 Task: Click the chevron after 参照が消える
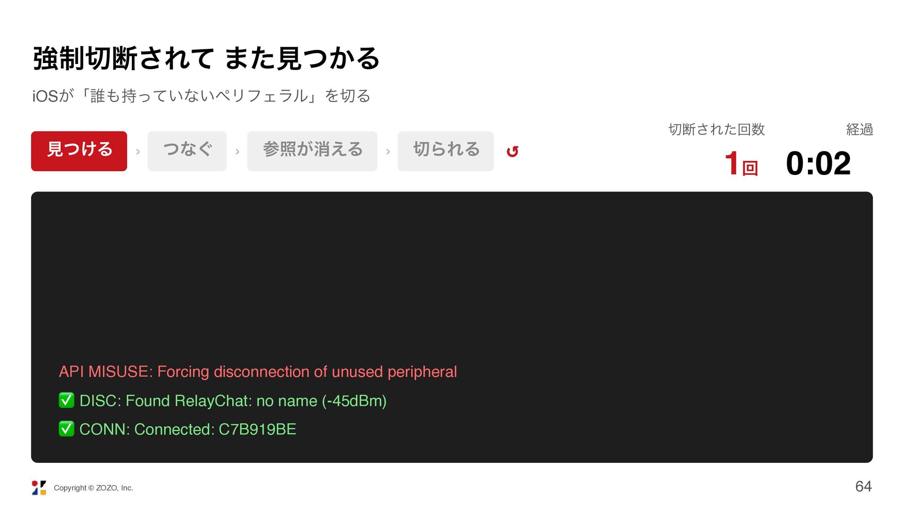(x=388, y=152)
